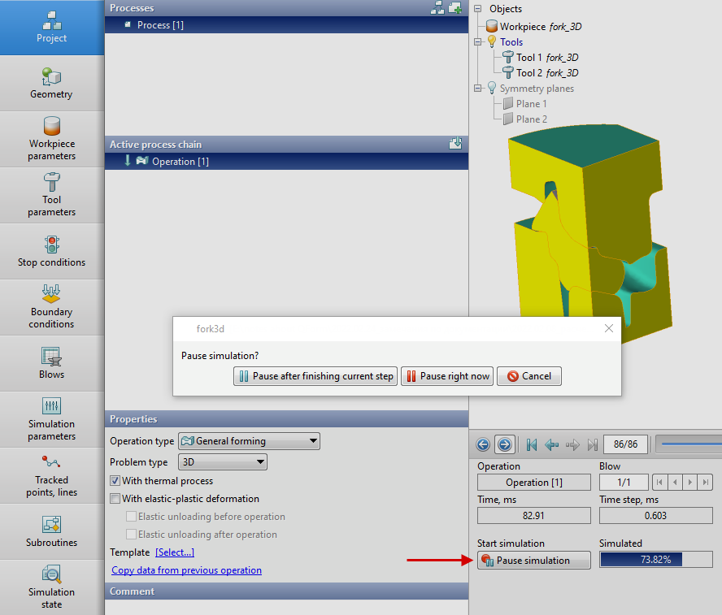
Task: Select Process [1] in Processes list
Action: (160, 25)
